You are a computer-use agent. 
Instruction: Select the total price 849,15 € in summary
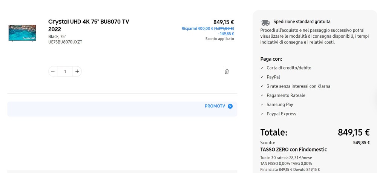354,132
